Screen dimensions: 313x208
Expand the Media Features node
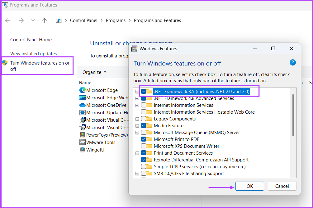137,126
